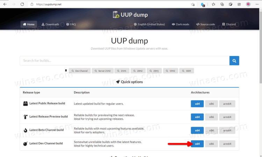Click the Architectures column header
The width and height of the screenshot is (262, 157).
[x=200, y=92]
